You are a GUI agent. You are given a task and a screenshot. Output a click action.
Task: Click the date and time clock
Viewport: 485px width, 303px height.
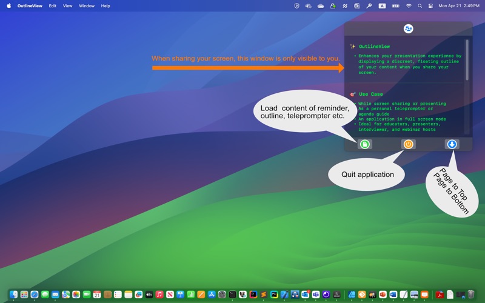click(x=459, y=5)
